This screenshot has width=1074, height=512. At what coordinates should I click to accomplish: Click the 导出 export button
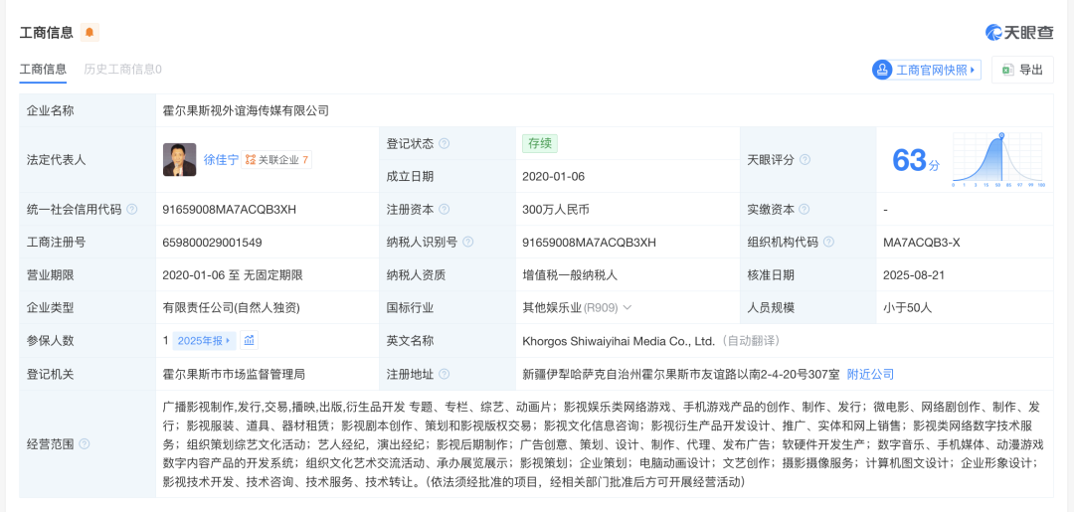[1022, 70]
